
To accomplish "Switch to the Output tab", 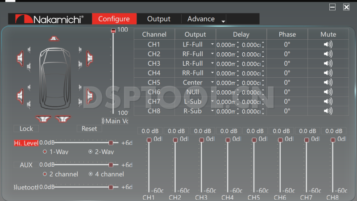I will coord(158,19).
